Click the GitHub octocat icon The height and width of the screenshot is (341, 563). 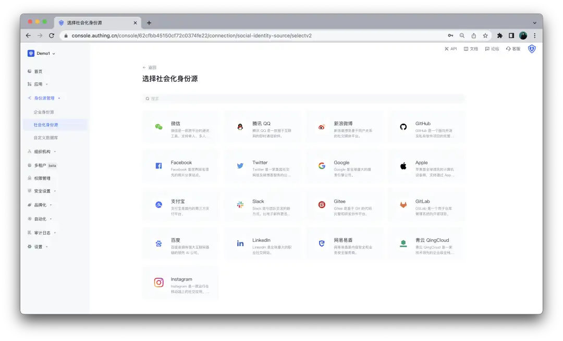pos(403,127)
